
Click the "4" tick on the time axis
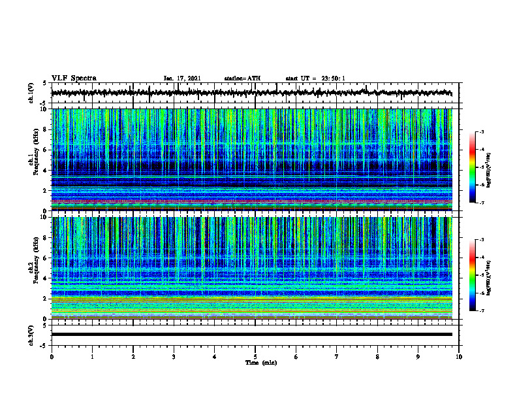[x=215, y=357]
